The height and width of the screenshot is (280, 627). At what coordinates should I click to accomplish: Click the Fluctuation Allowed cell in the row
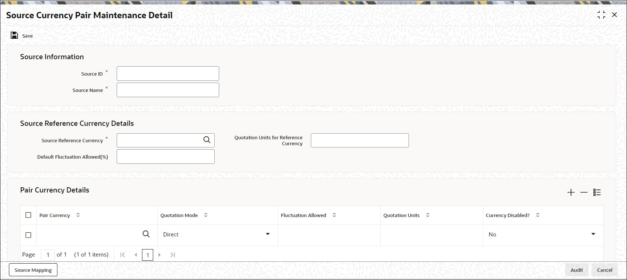coord(329,235)
